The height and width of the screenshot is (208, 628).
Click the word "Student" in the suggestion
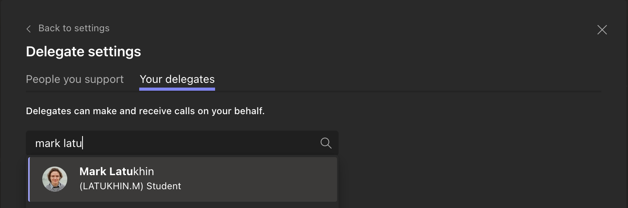tap(163, 186)
